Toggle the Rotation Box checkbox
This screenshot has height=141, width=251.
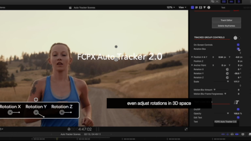[x=238, y=49]
